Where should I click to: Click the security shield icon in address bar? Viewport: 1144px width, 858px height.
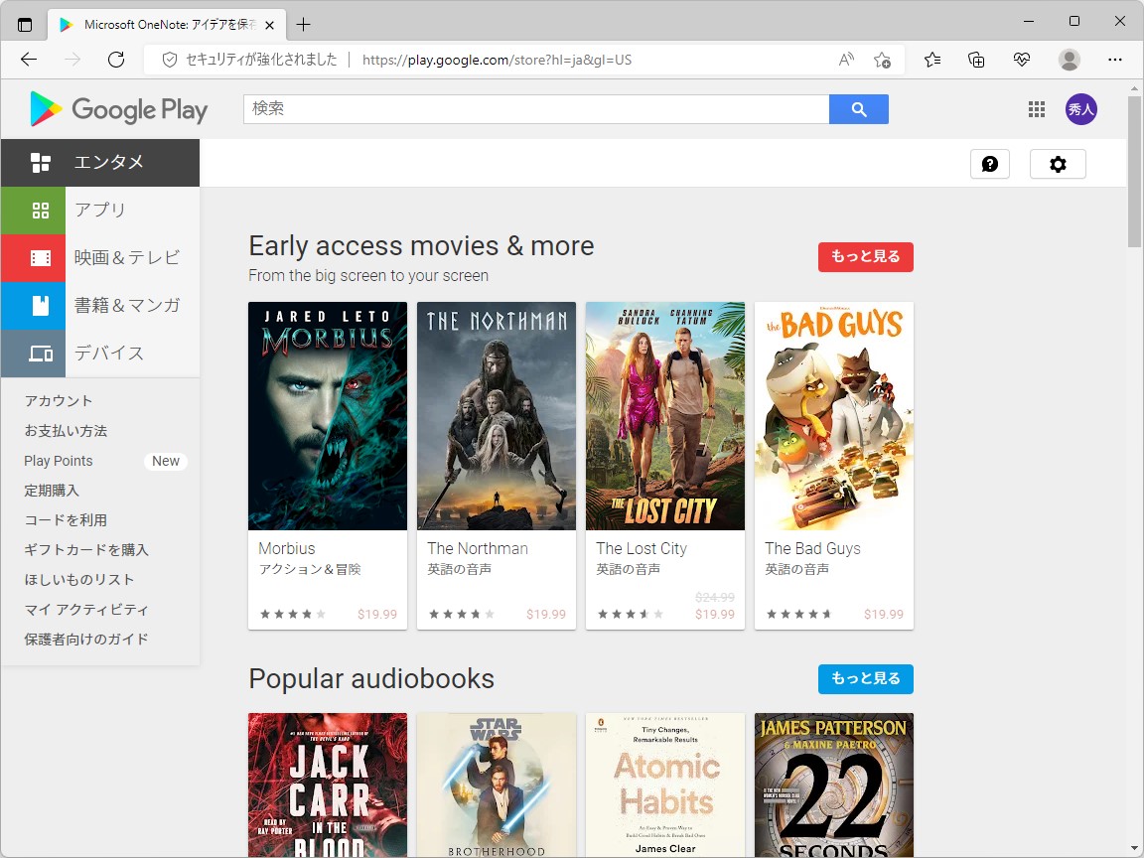pyautogui.click(x=169, y=60)
